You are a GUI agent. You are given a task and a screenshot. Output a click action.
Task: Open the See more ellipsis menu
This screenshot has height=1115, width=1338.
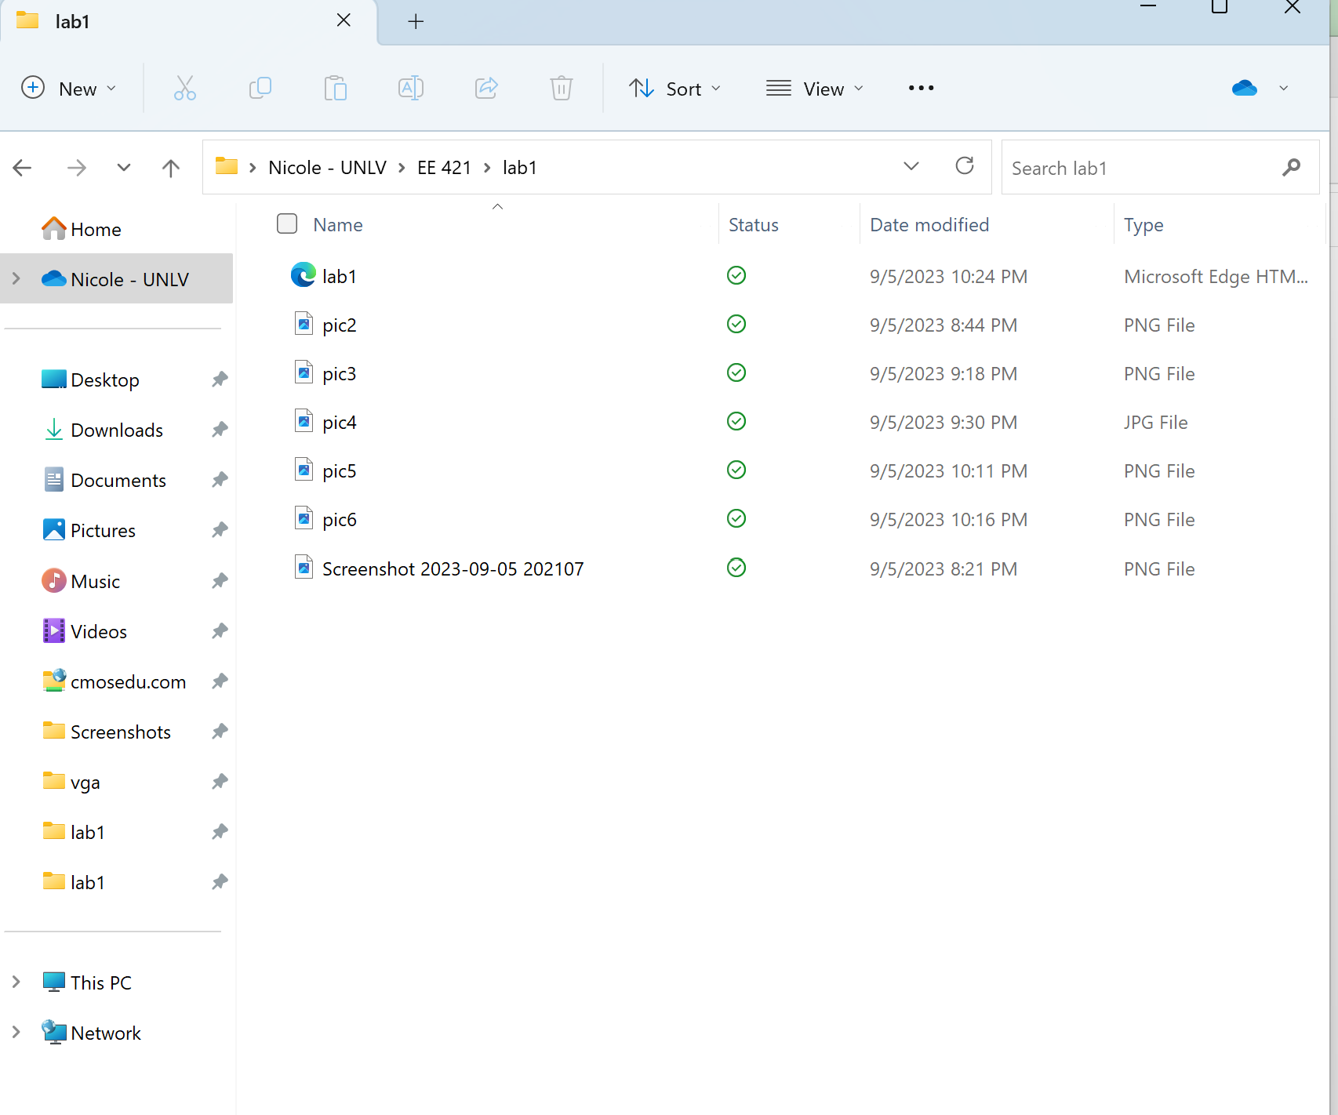coord(921,88)
